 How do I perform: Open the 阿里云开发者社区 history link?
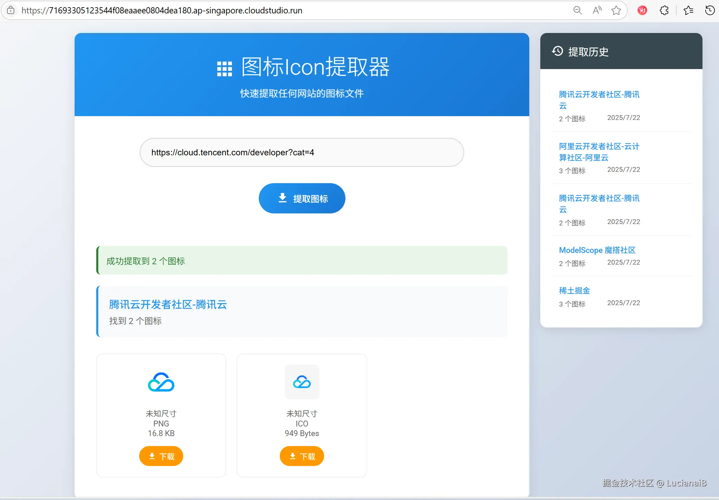[x=599, y=152]
